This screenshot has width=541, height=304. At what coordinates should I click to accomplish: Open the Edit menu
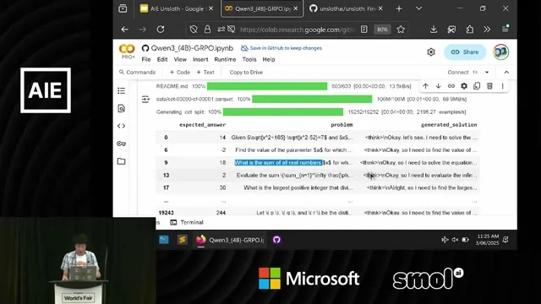pyautogui.click(x=162, y=59)
